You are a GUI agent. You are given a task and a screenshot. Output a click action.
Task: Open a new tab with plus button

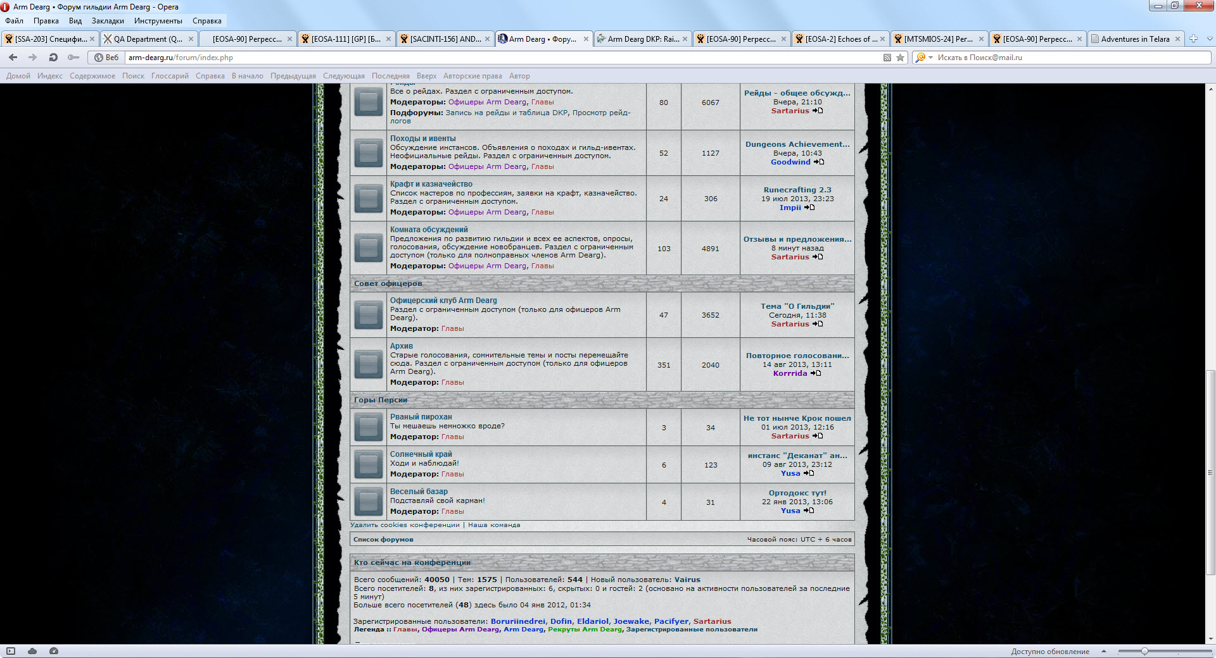pos(1194,39)
